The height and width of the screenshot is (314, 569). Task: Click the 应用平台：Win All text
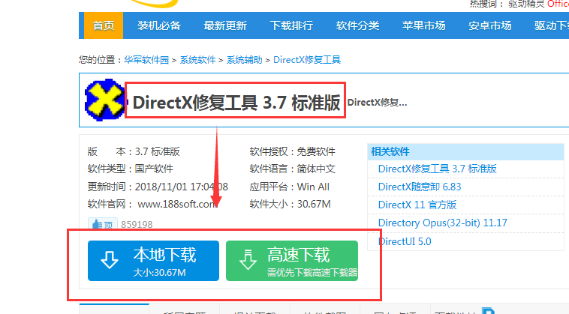tap(290, 187)
